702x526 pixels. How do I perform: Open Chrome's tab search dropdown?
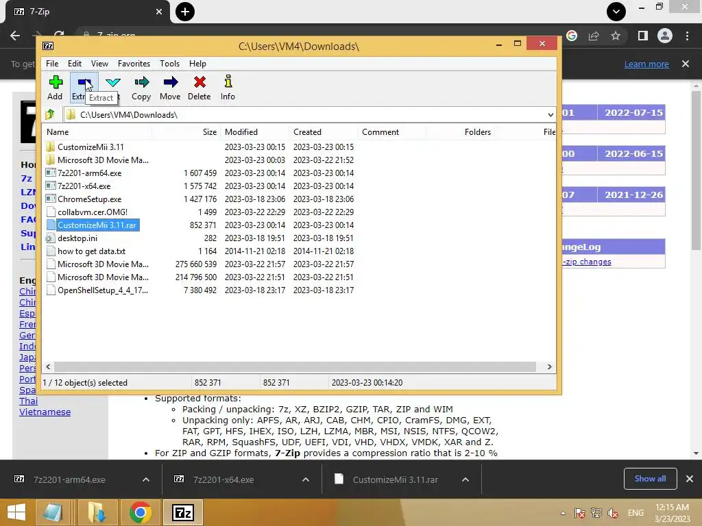[x=616, y=12]
